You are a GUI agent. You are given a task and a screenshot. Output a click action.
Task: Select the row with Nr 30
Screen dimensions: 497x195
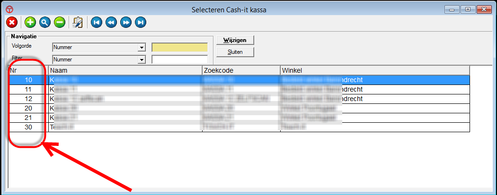[240, 127]
